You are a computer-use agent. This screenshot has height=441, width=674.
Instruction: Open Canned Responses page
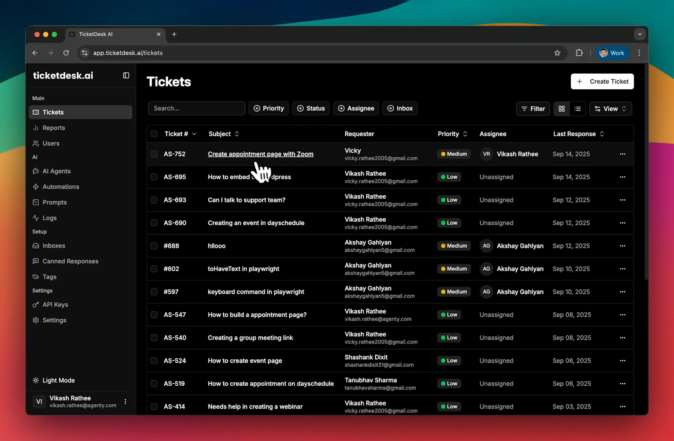(80, 261)
